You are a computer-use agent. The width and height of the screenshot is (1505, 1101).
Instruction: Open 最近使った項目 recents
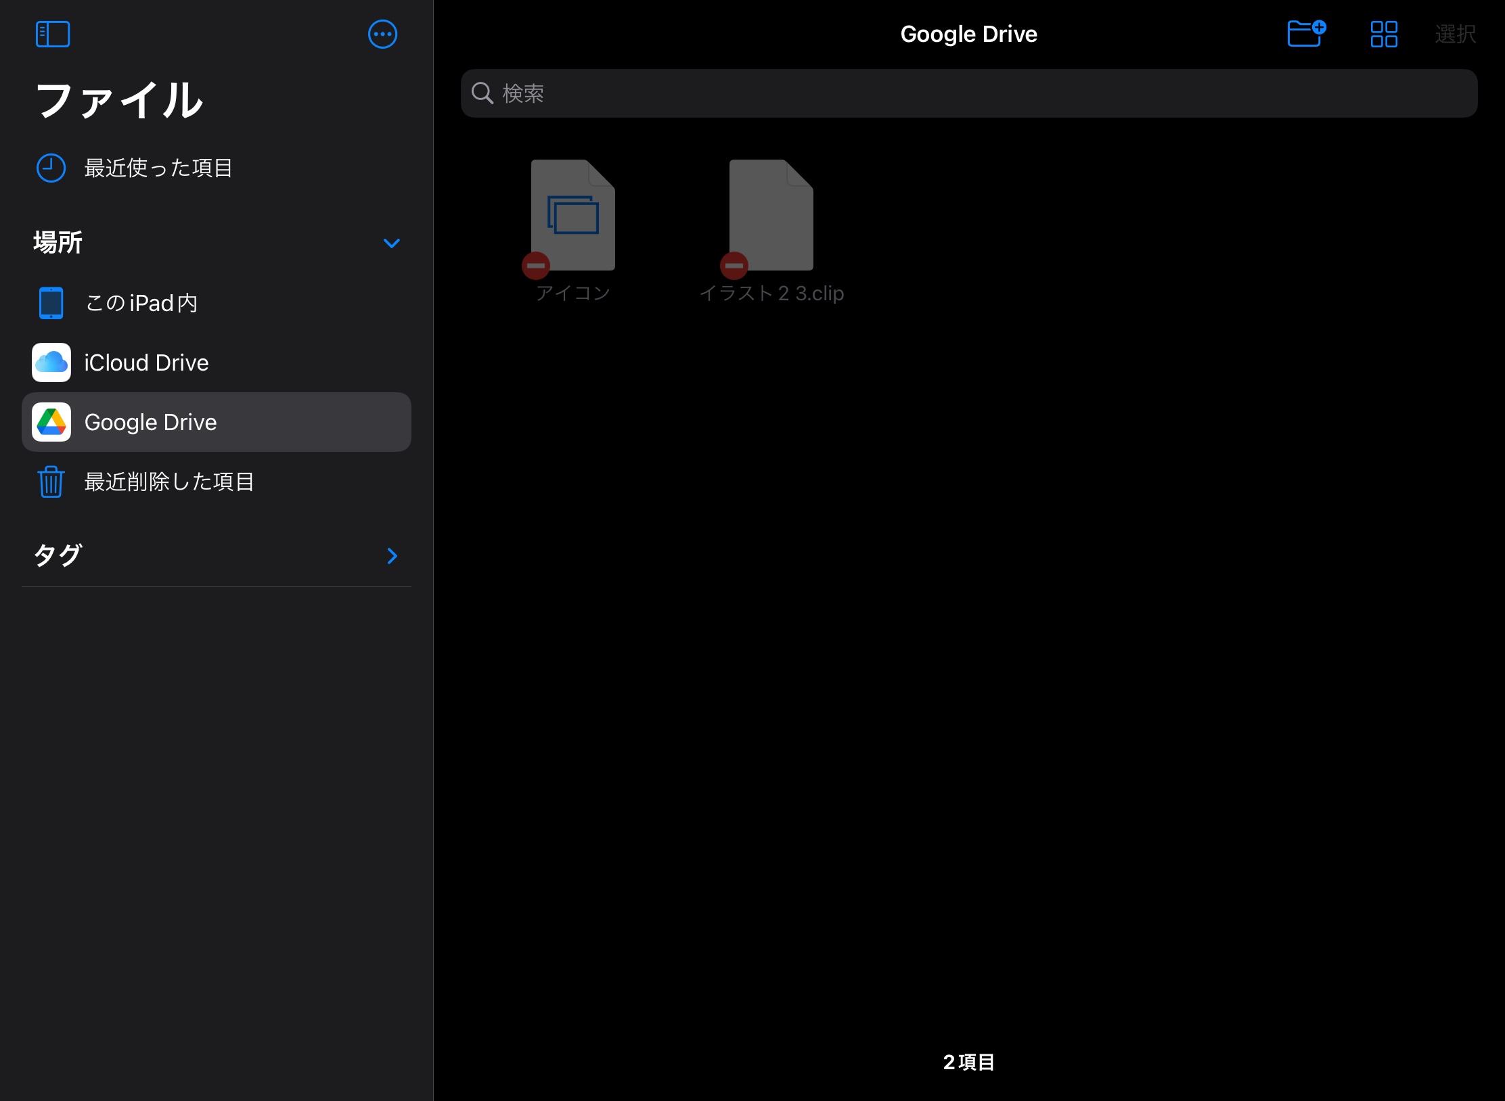(x=158, y=168)
